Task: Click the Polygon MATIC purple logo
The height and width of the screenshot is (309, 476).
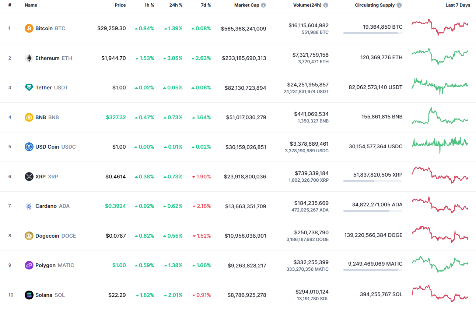Action: pos(29,265)
